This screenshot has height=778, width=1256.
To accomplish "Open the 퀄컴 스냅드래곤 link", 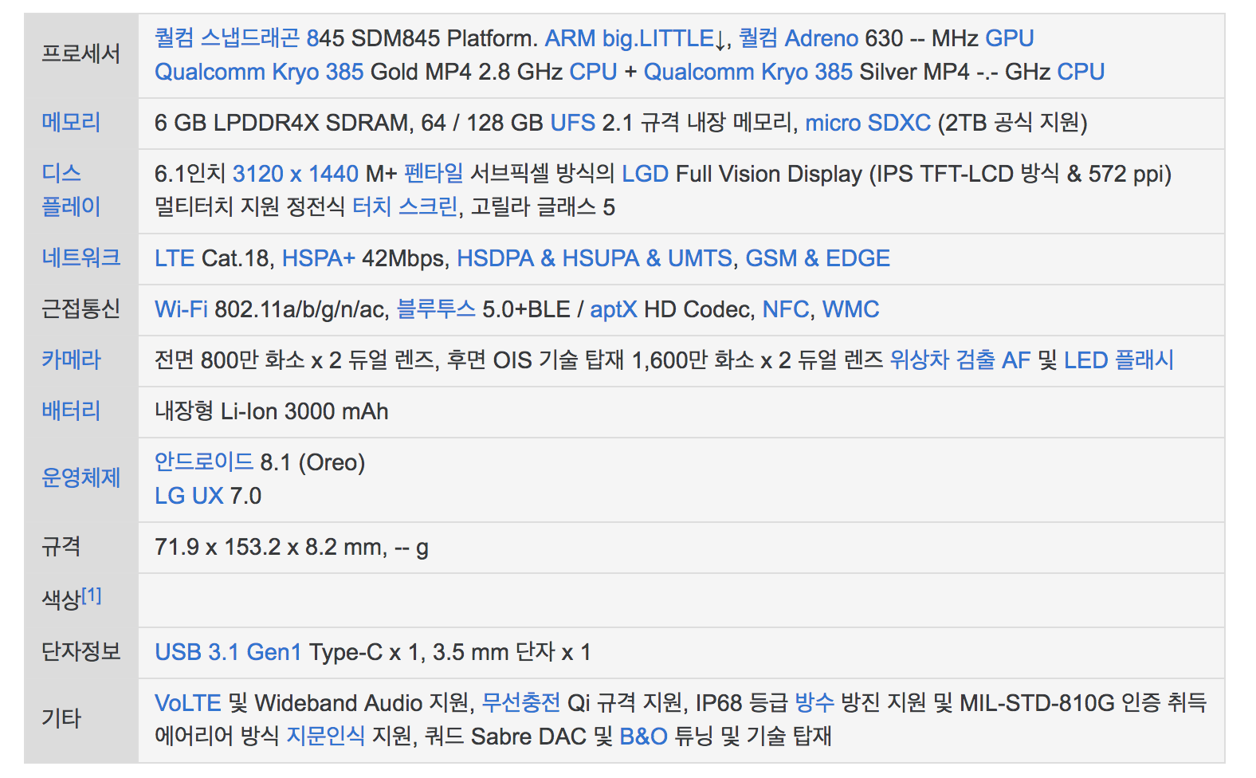I will pyautogui.click(x=227, y=38).
